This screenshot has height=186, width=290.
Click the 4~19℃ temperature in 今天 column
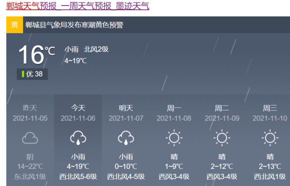[x=78, y=167]
